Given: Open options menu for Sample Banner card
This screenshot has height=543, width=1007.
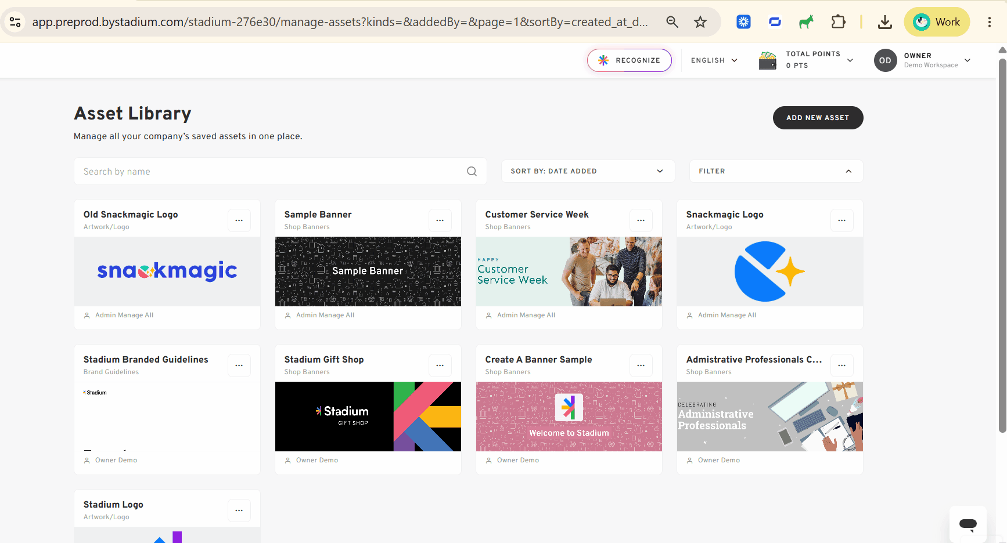Looking at the screenshot, I should click(440, 220).
